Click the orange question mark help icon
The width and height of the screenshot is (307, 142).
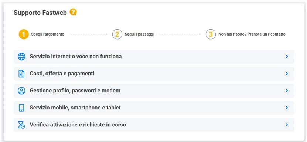pos(73,12)
